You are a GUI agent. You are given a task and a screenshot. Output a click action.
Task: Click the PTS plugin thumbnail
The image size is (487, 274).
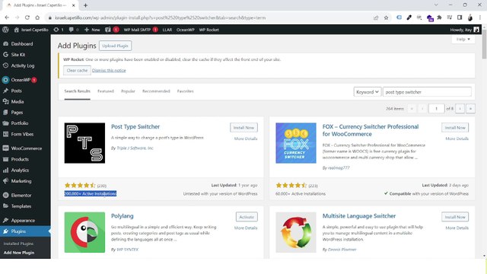click(84, 143)
